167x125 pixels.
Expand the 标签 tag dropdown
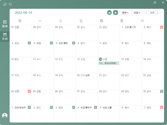pyautogui.click(x=137, y=12)
